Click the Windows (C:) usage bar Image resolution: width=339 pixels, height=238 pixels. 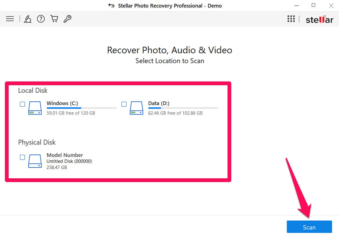(81, 108)
